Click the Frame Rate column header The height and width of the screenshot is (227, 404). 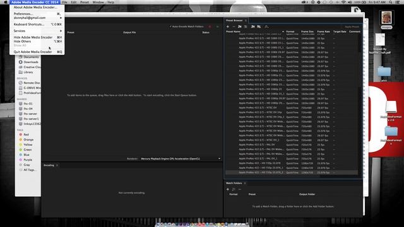(x=323, y=32)
